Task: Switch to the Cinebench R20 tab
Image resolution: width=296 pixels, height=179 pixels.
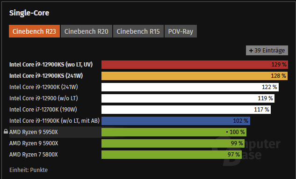Action: [x=86, y=31]
